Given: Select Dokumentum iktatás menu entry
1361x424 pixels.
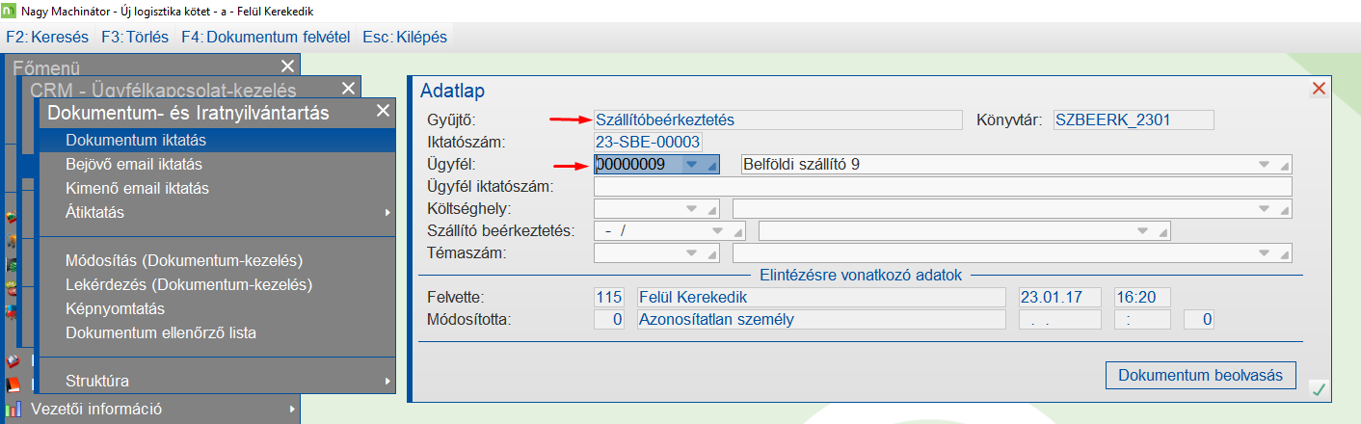Looking at the screenshot, I should (x=218, y=140).
